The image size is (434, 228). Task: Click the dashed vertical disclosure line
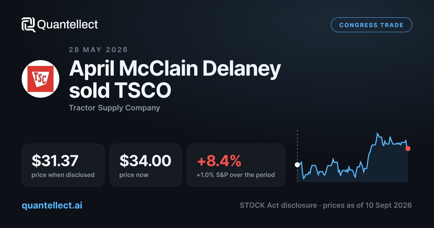coord(297,156)
